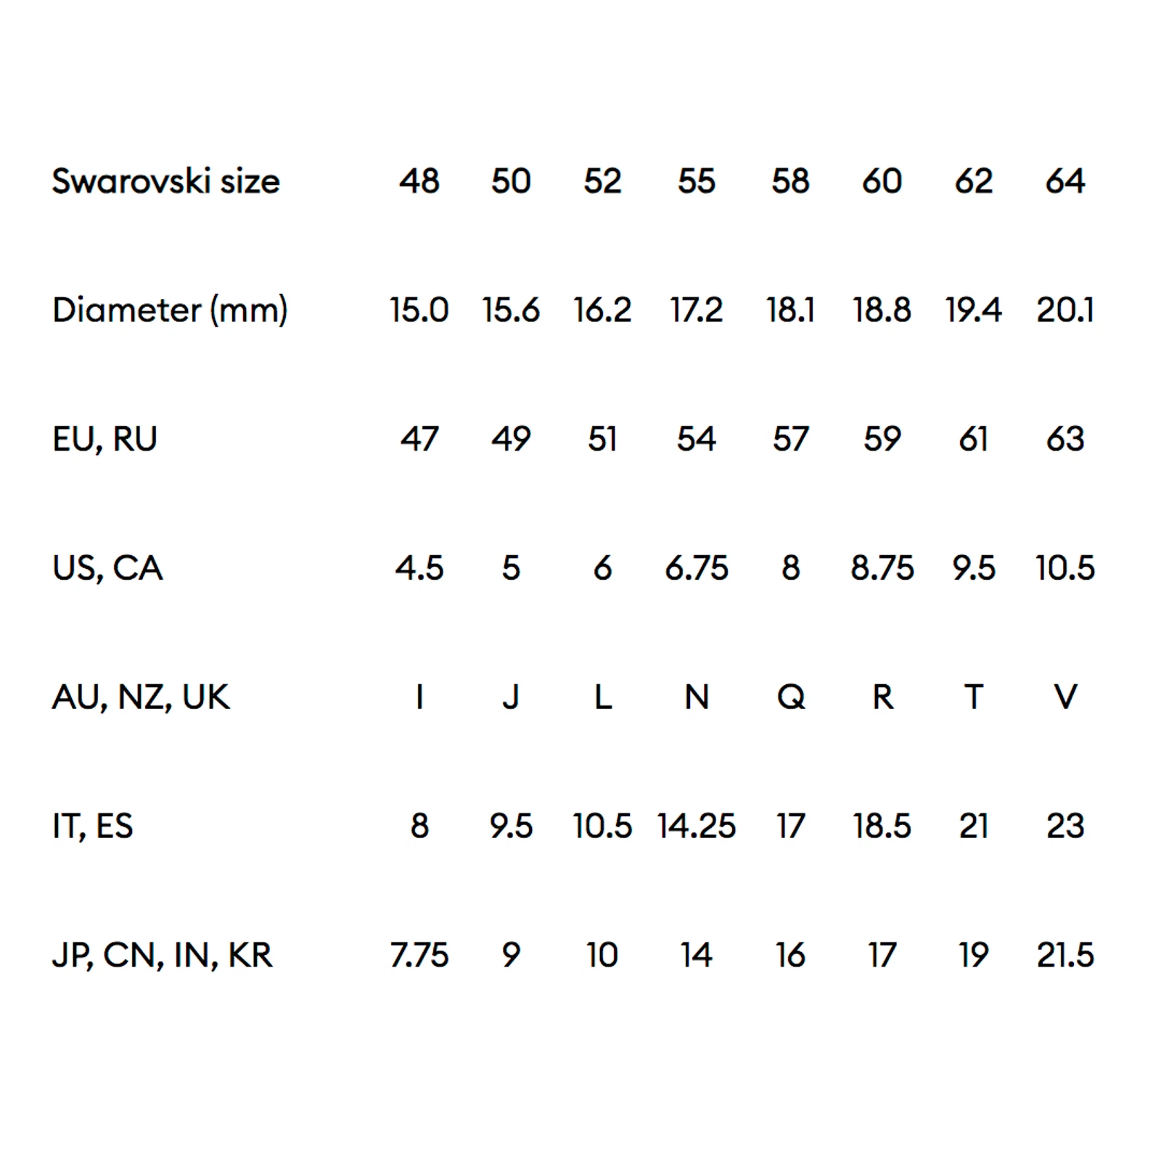Click EU size 54
This screenshot has width=1161, height=1161.
(697, 439)
